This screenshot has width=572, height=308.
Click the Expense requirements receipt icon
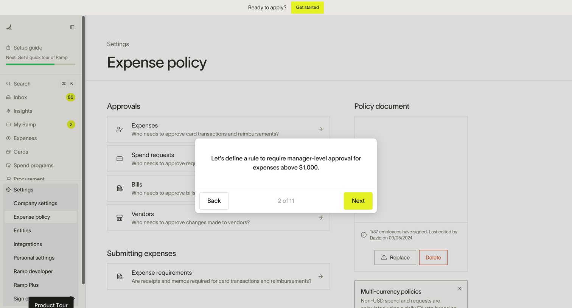[x=120, y=277]
